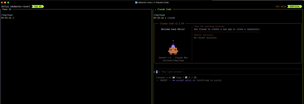Click the 'claude' command in right pane
This screenshot has height=104, width=304.
coord(171,18)
